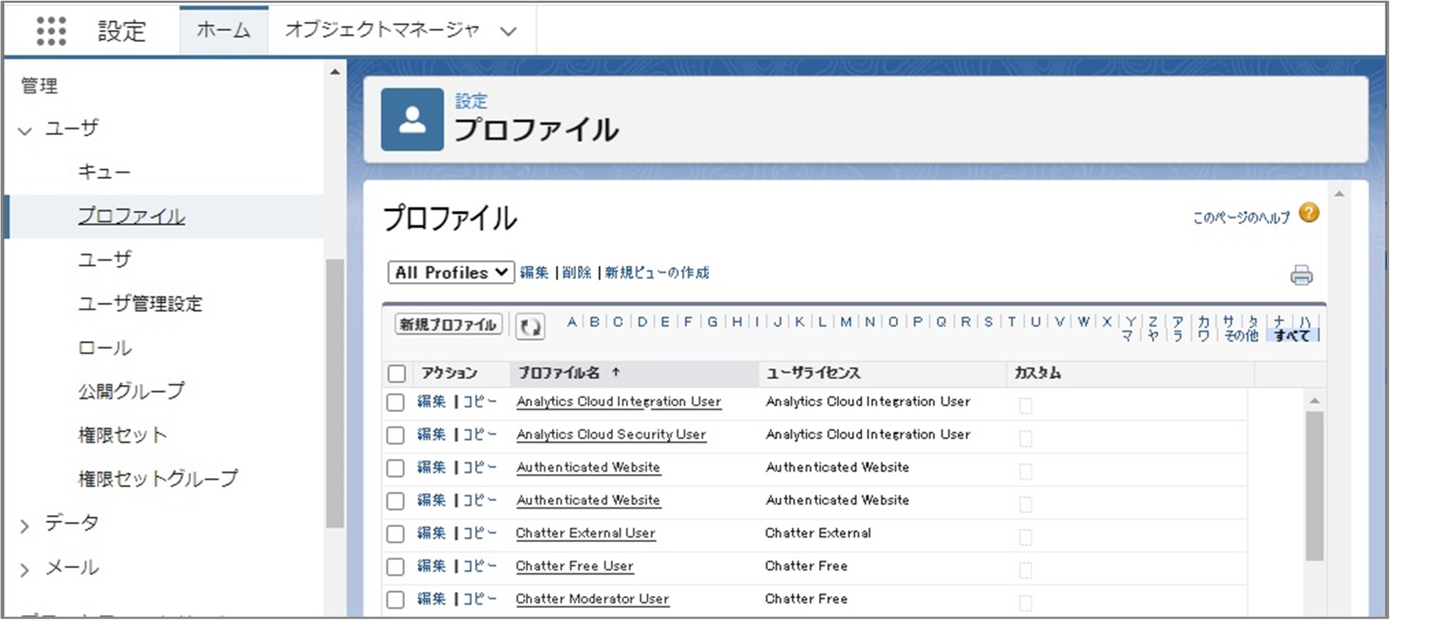
Task: Click the 新規ビューの作成 link
Action: point(657,273)
